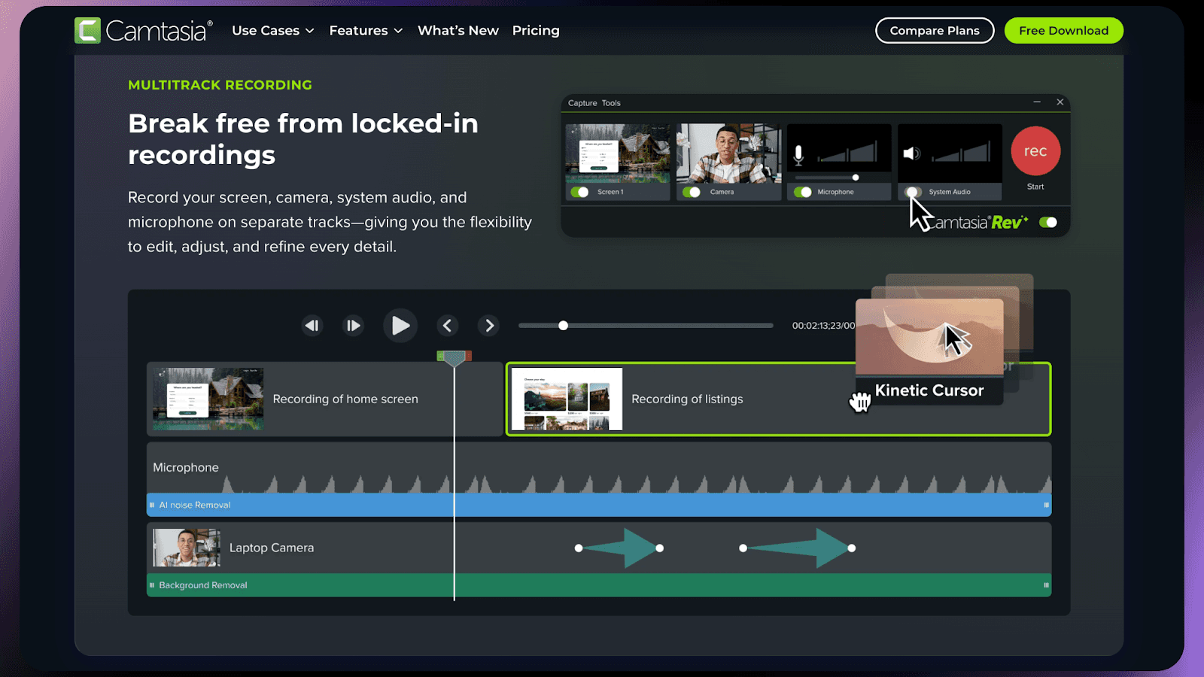Click right handle of Background Removal bar
1204x677 pixels.
1046,585
